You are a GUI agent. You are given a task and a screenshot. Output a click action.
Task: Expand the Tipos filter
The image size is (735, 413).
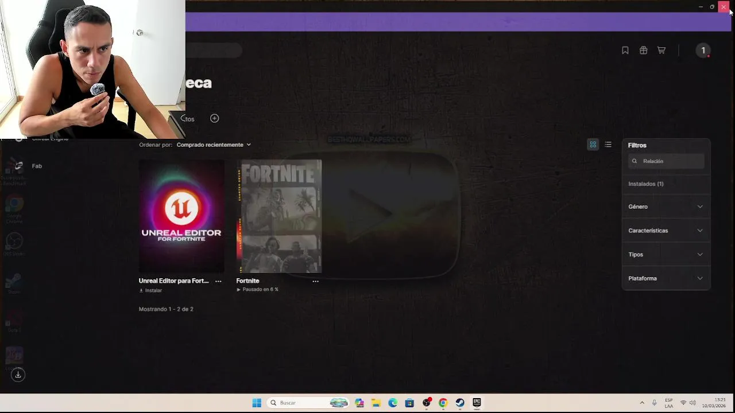pos(666,255)
